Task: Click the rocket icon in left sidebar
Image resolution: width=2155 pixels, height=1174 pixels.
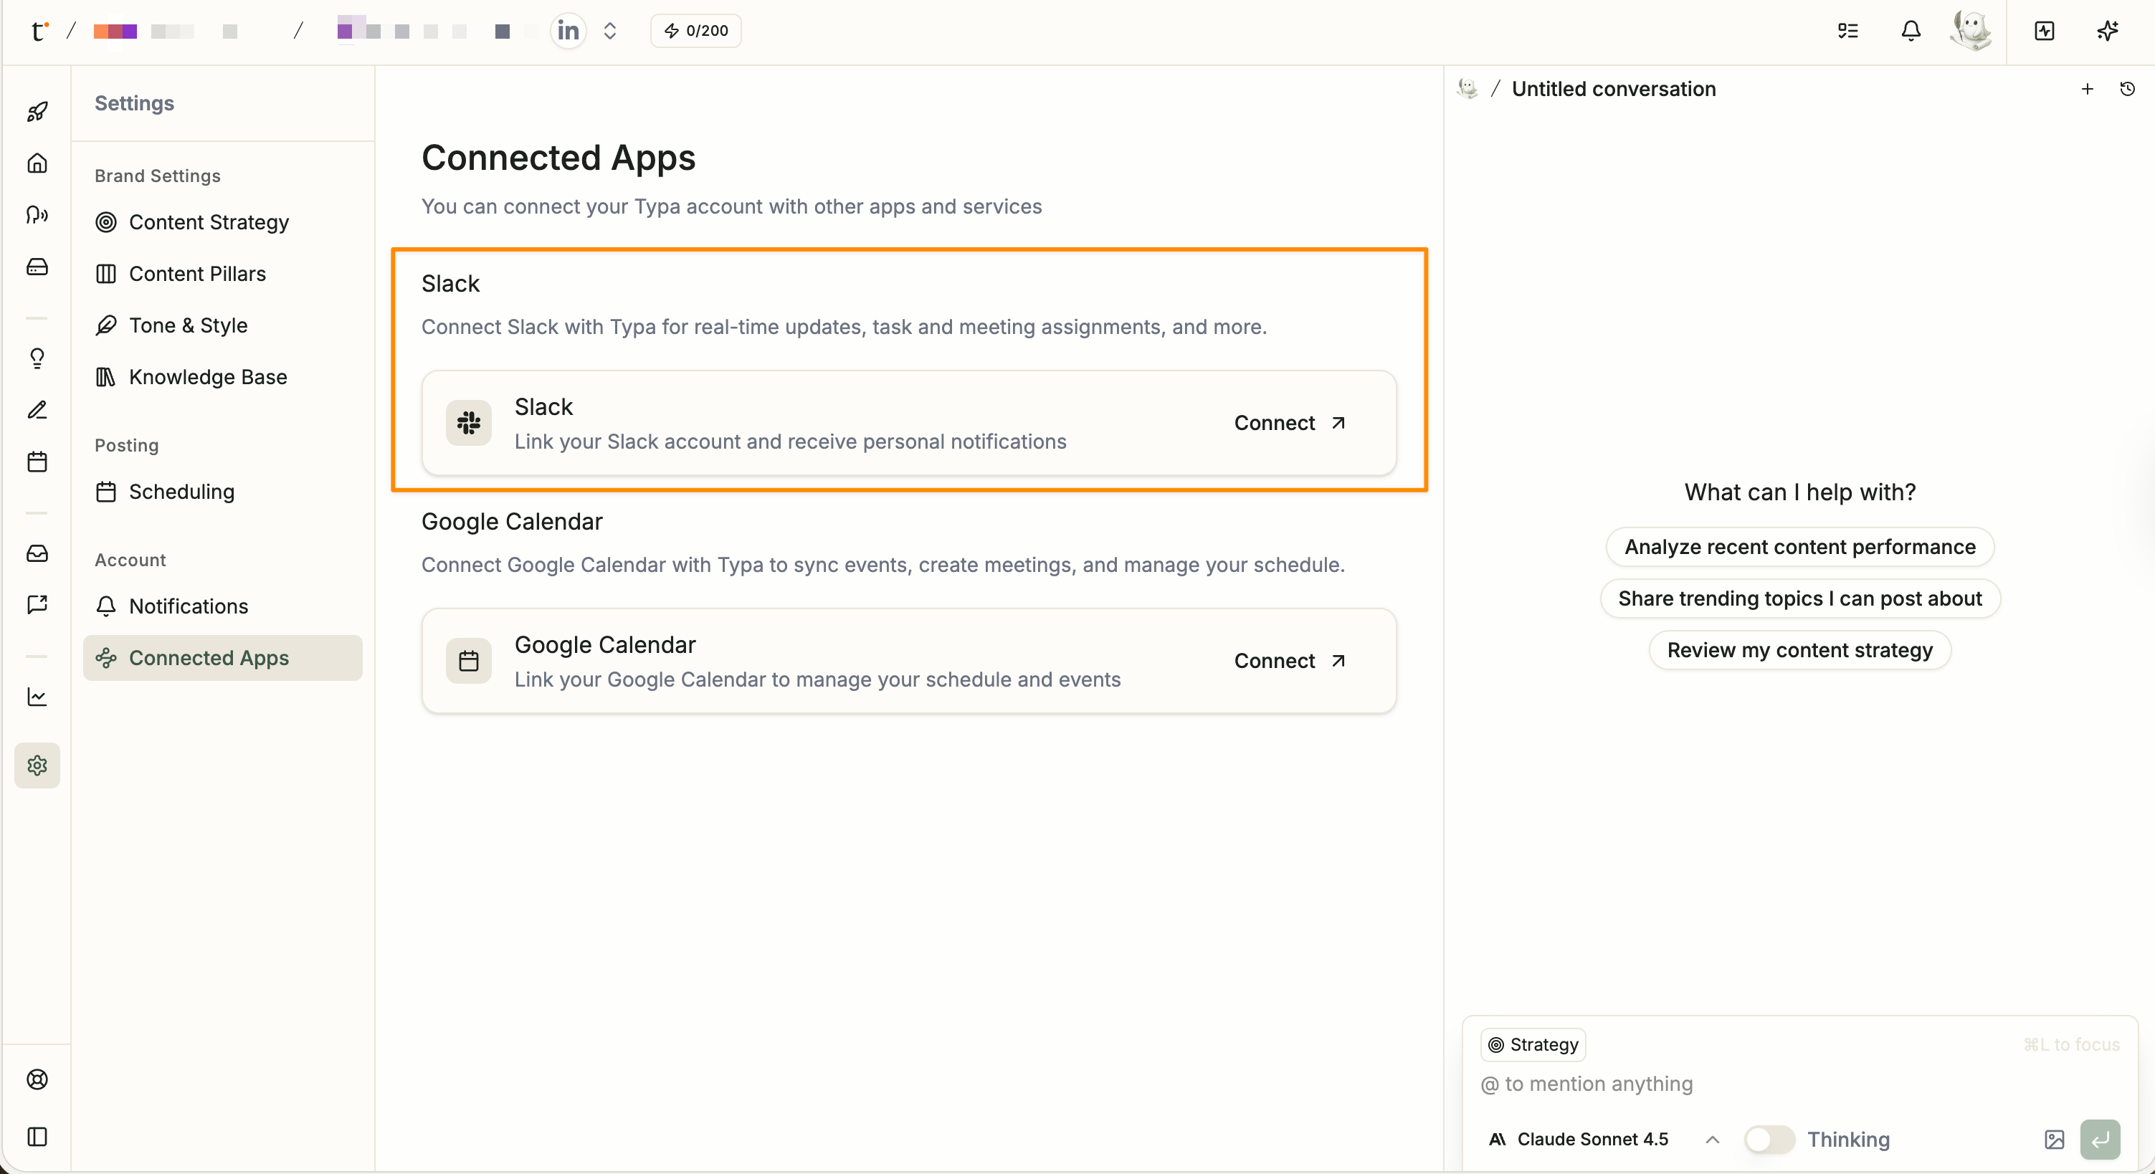Action: pyautogui.click(x=37, y=111)
